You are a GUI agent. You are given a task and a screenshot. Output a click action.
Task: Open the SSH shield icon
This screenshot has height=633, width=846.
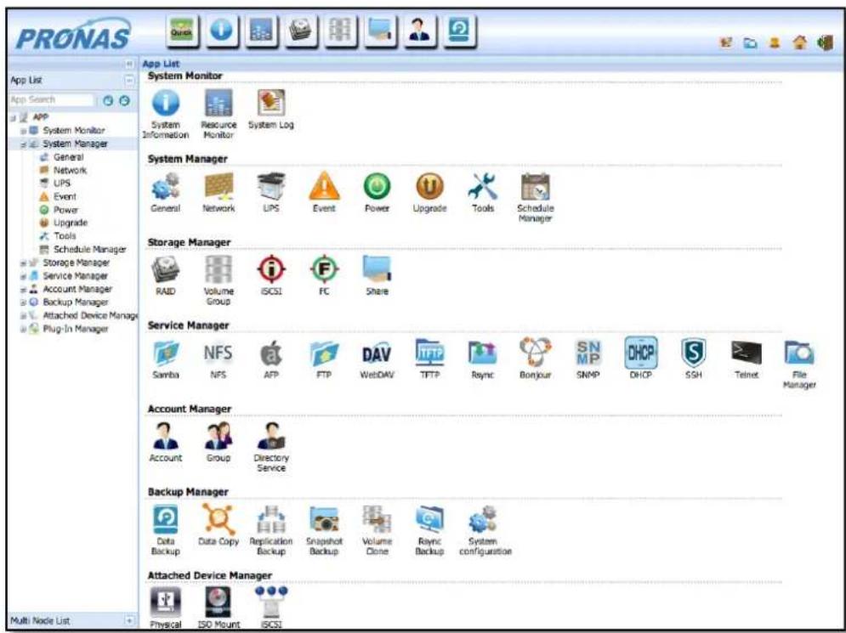point(693,353)
